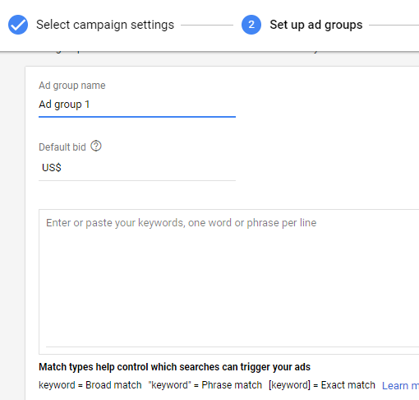Image resolution: width=419 pixels, height=400 pixels.
Task: Click the Default bid label text
Action: point(62,147)
